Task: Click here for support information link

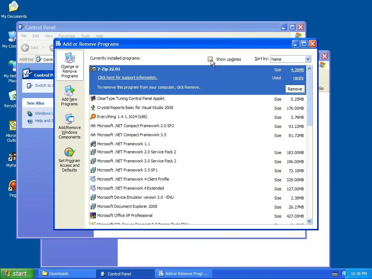Action: (128, 77)
